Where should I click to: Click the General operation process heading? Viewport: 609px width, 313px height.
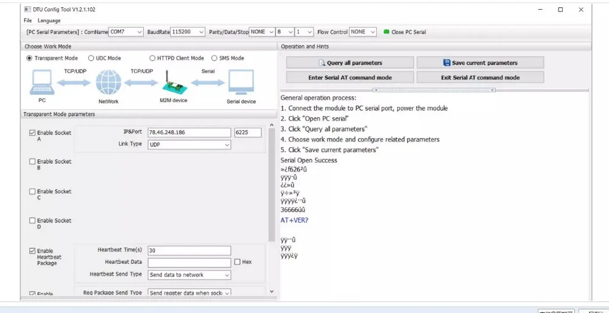pyautogui.click(x=319, y=98)
